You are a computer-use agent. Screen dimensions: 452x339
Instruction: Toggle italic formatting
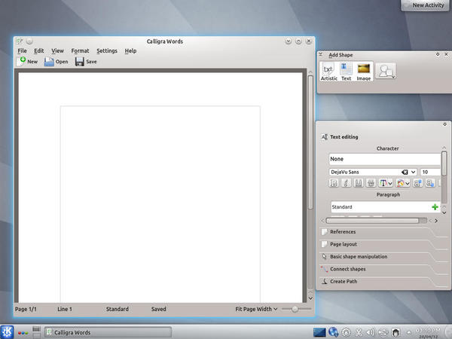pyautogui.click(x=347, y=183)
